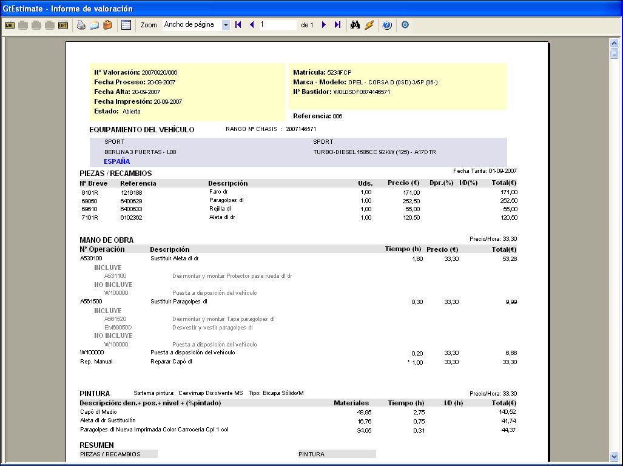Screen dimensions: 623x466
Task: Click the chassis number W0L0SDF0874146571
Action: pos(362,92)
